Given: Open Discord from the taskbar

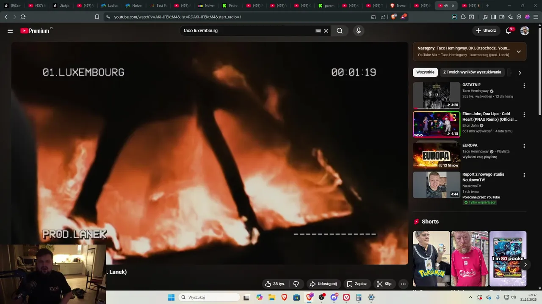Looking at the screenshot, I should tap(334, 297).
